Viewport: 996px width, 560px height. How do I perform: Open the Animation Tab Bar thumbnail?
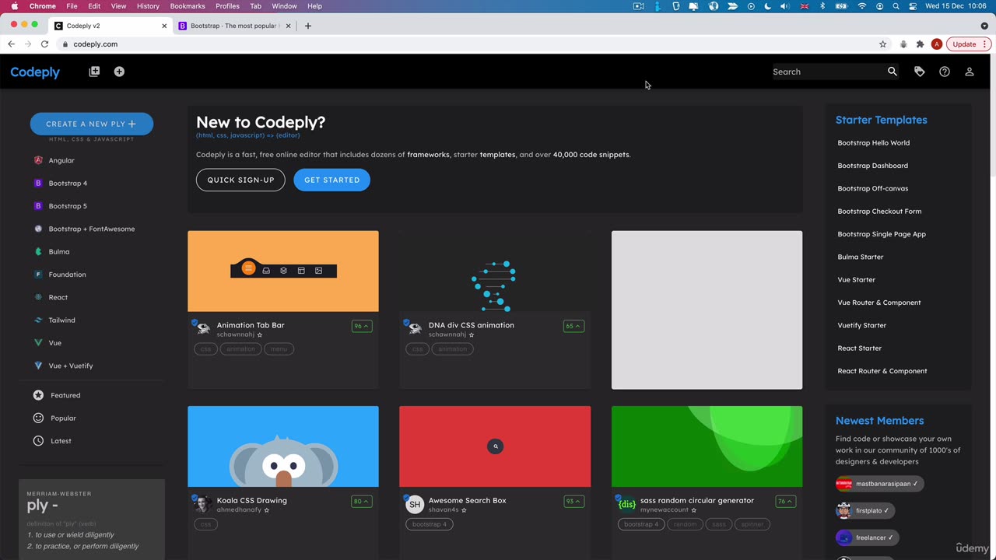pyautogui.click(x=283, y=271)
